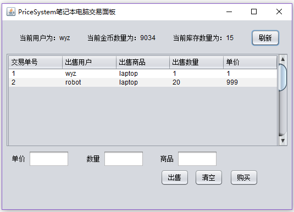Click the 出售数量 column header
Viewport: 294px width, 212px height.
[x=197, y=62]
